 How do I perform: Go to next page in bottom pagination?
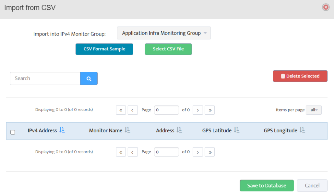198,152
